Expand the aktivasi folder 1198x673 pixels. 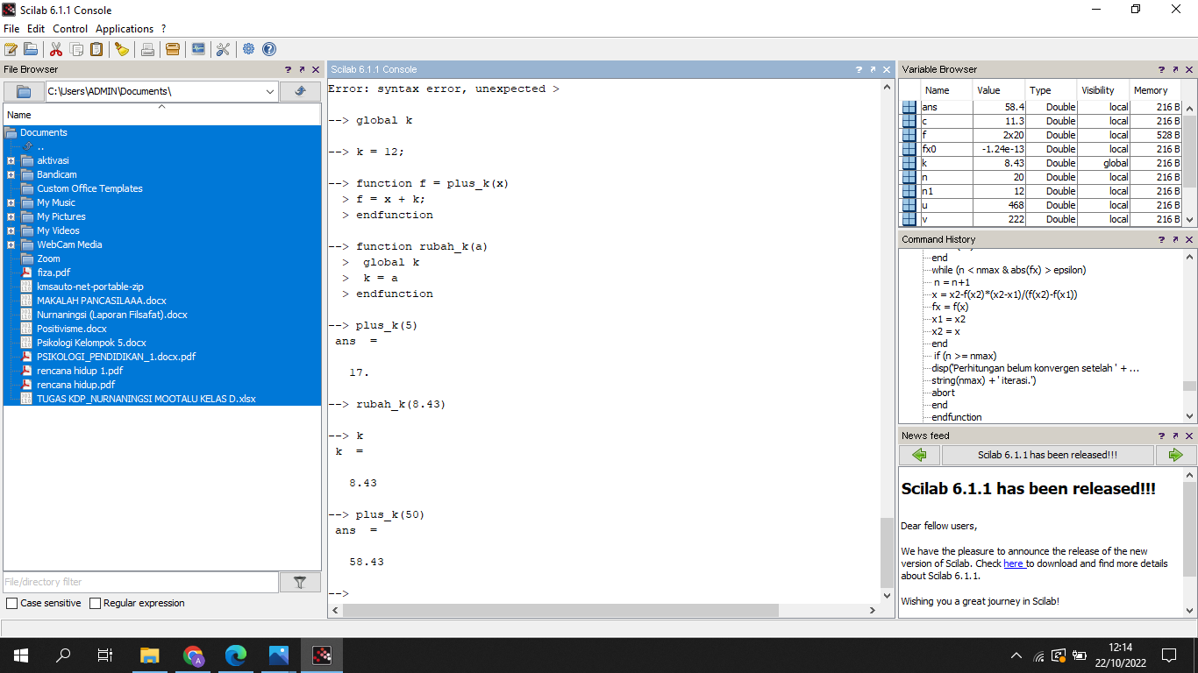[11, 160]
